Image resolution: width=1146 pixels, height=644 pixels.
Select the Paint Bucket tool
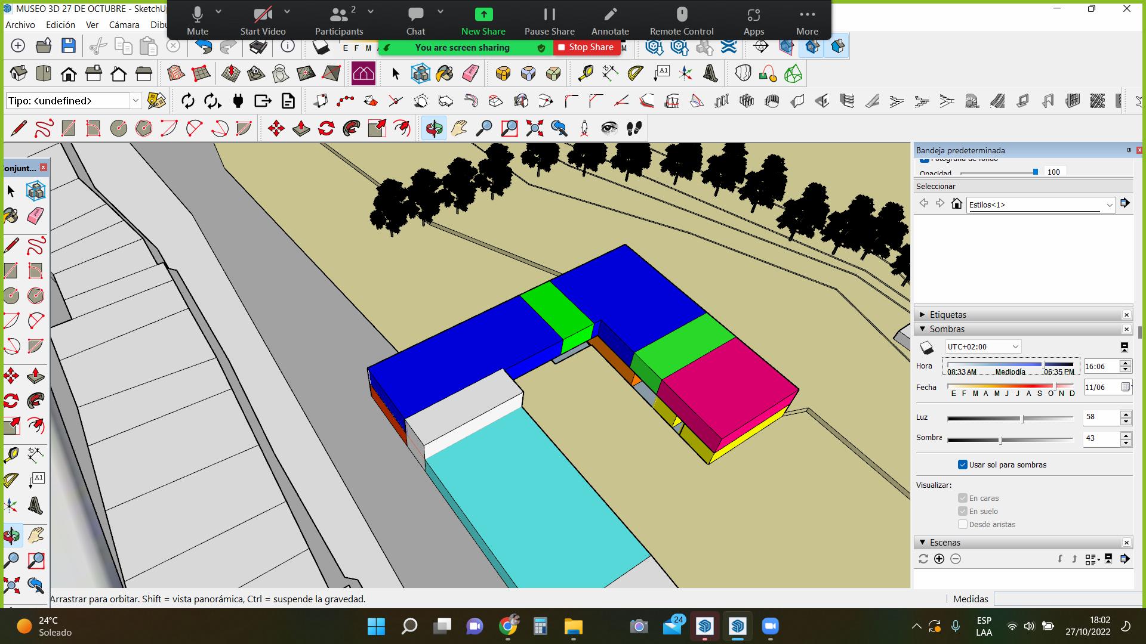tap(445, 73)
